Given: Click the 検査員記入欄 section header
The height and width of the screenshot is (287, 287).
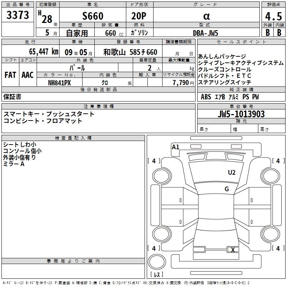Looking at the screenshot, I should click(73, 138).
